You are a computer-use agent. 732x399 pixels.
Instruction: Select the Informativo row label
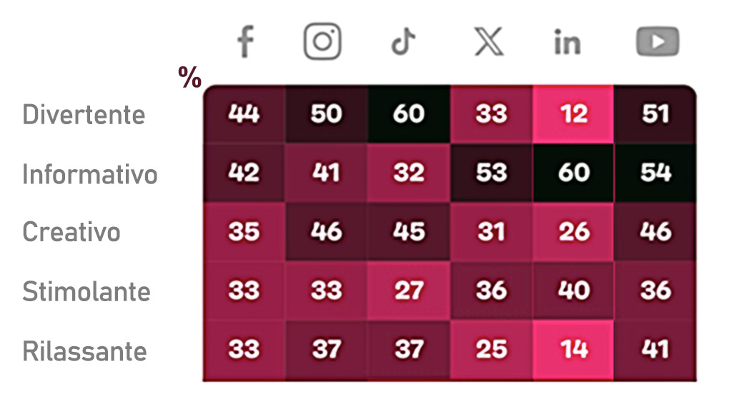[x=90, y=174]
